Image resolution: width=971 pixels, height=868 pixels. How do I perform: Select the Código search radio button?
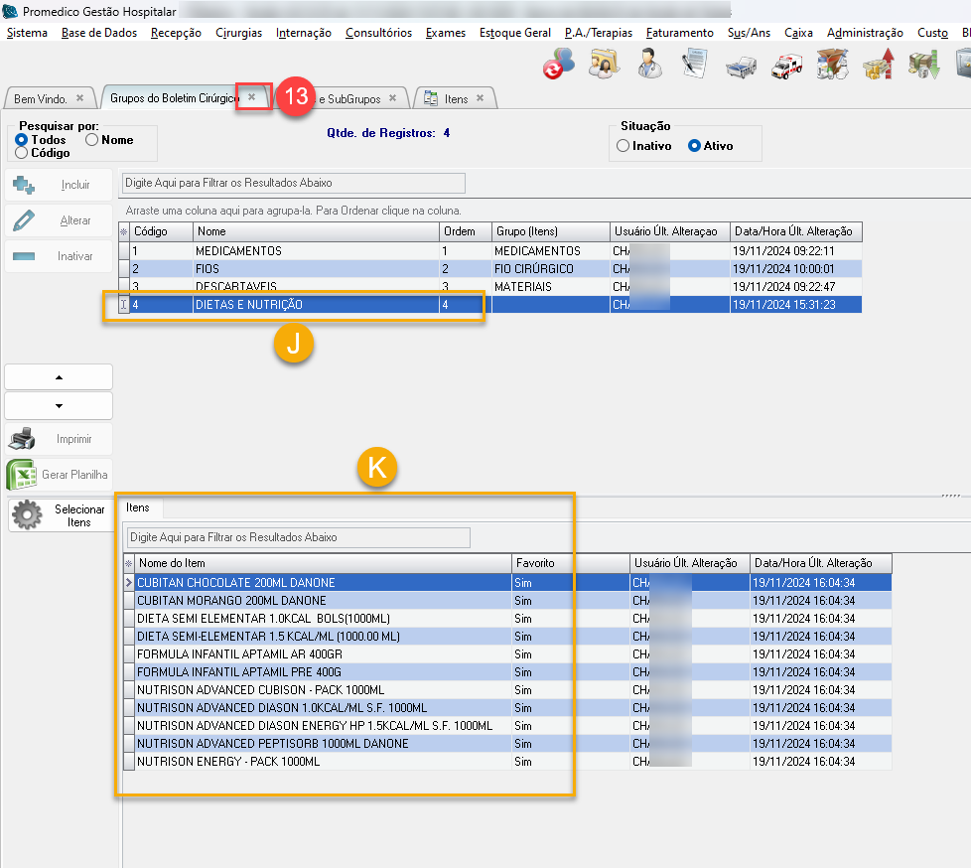point(22,153)
